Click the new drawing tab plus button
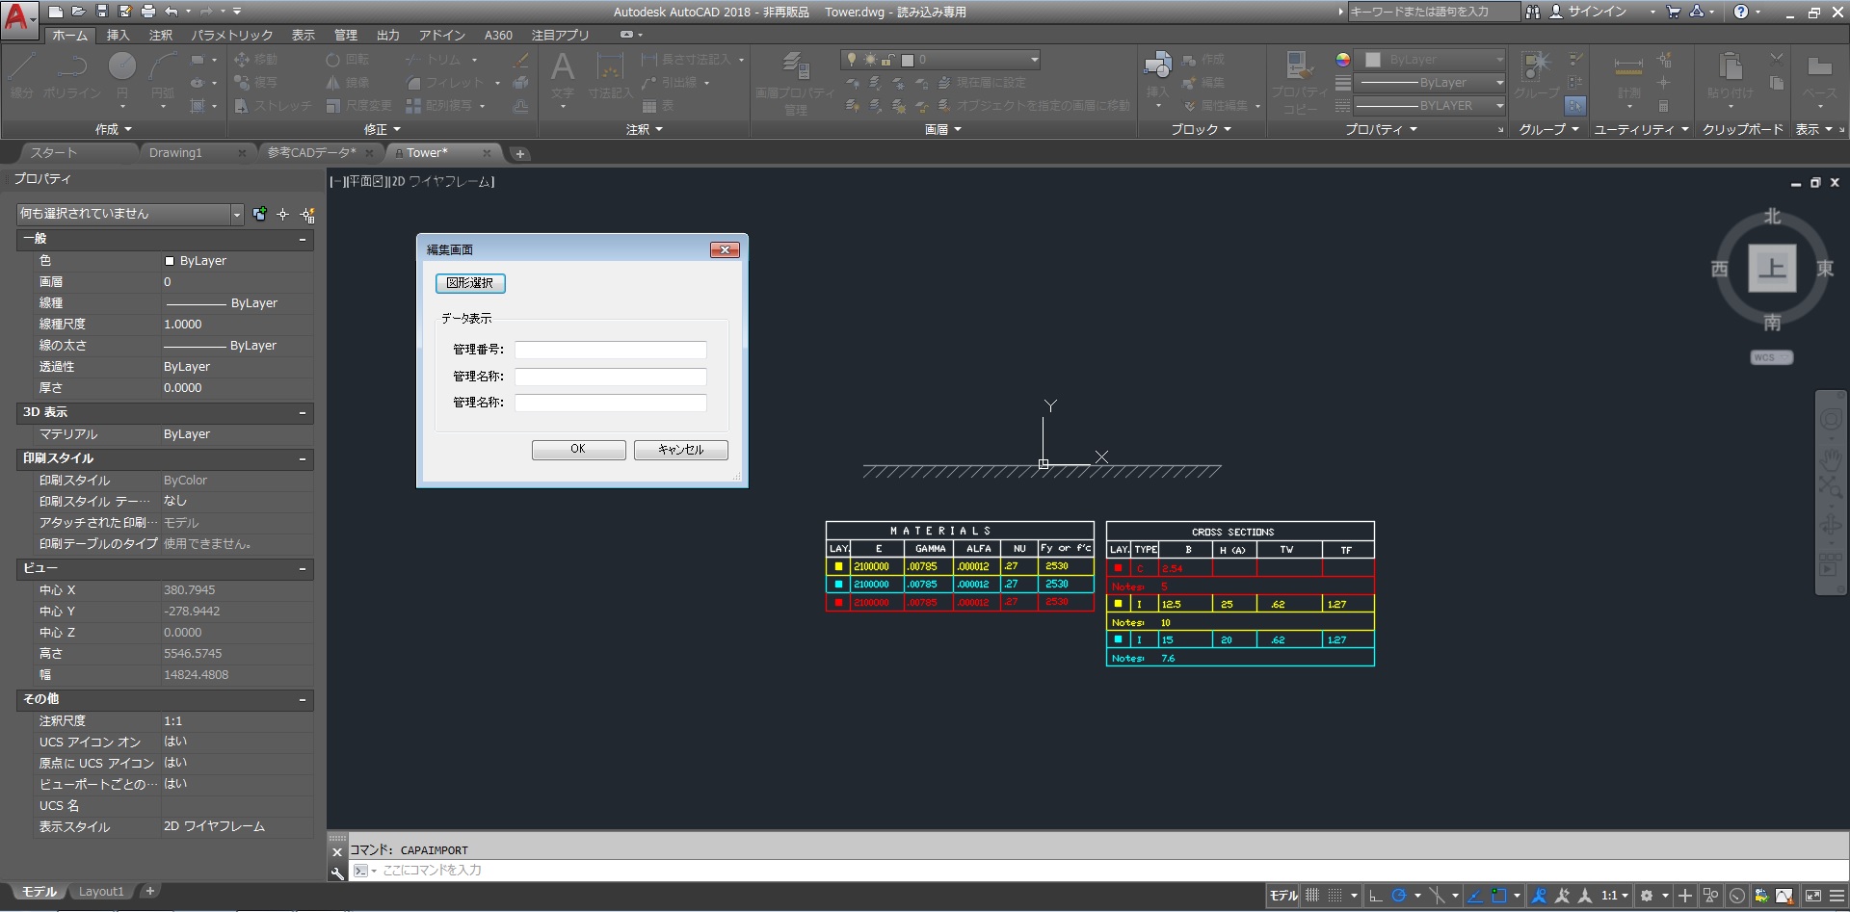 tap(519, 154)
